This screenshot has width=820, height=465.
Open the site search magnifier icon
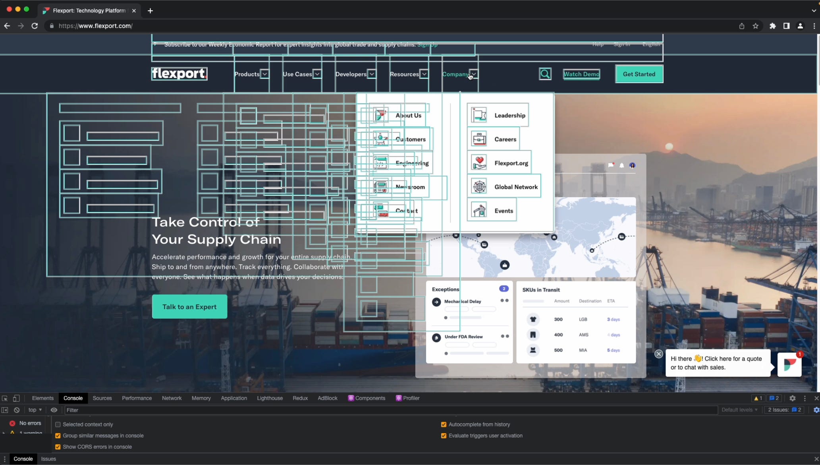(x=545, y=74)
